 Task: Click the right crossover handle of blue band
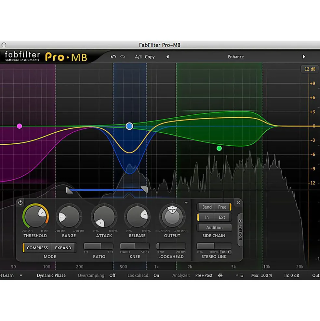[144, 190]
